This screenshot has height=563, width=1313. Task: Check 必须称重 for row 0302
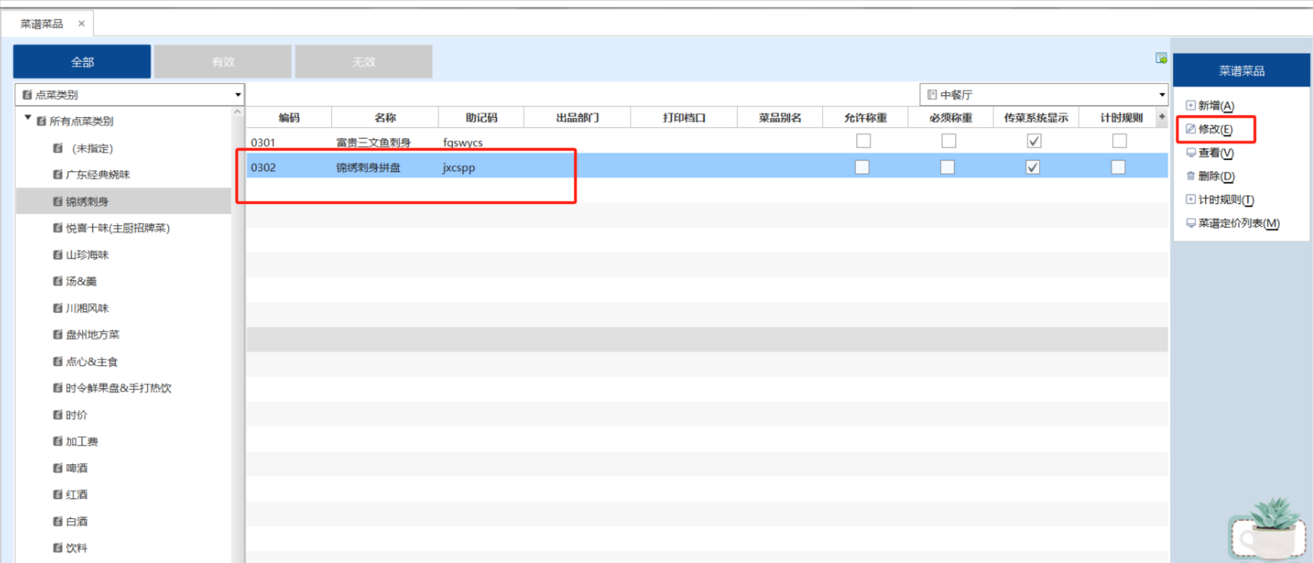948,167
